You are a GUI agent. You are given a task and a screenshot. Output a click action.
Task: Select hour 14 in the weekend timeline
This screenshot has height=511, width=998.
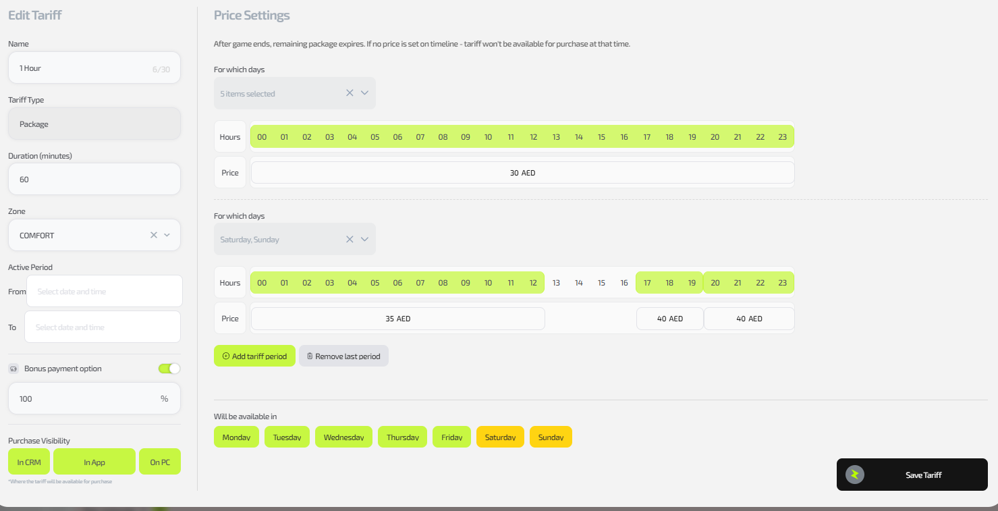tap(578, 283)
